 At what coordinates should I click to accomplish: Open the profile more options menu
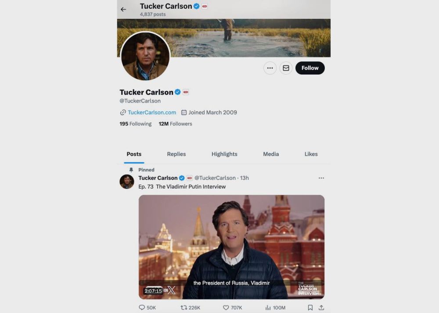point(270,68)
